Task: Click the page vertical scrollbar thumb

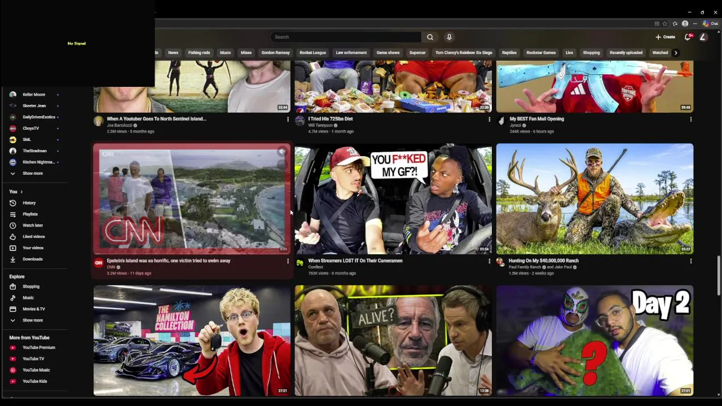Action: pyautogui.click(x=718, y=275)
